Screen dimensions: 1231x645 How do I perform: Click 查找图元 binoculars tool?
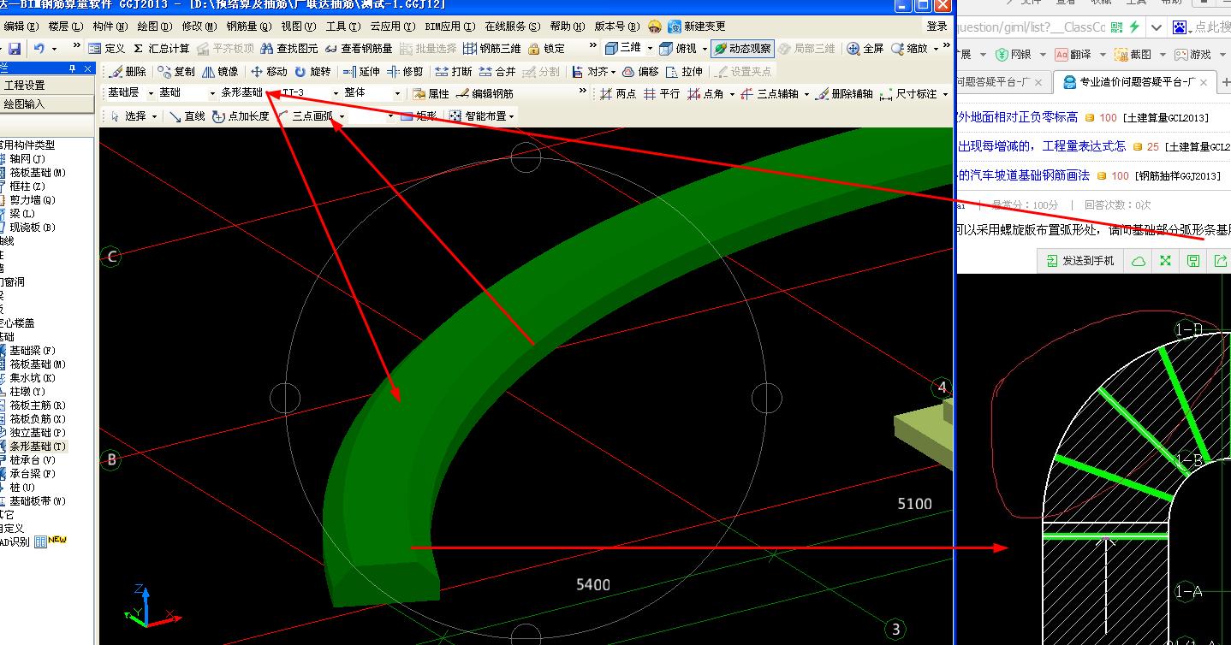point(288,49)
